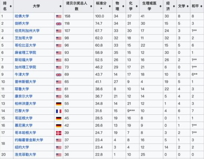Sort by 生理或医学 column arrows
Viewport: 204px width, 159px height.
click(160, 6)
